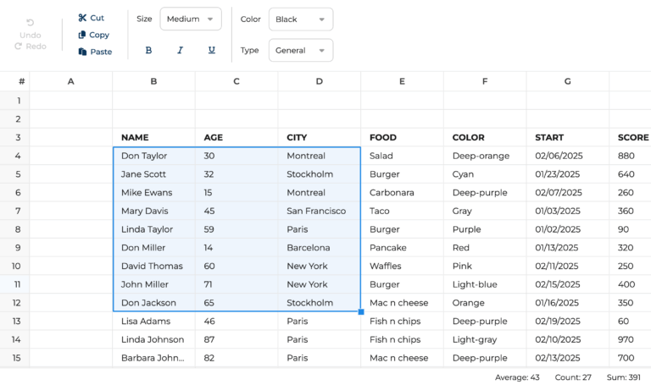Cut the selected cells
Viewport: 651px width, 385px height.
click(91, 18)
